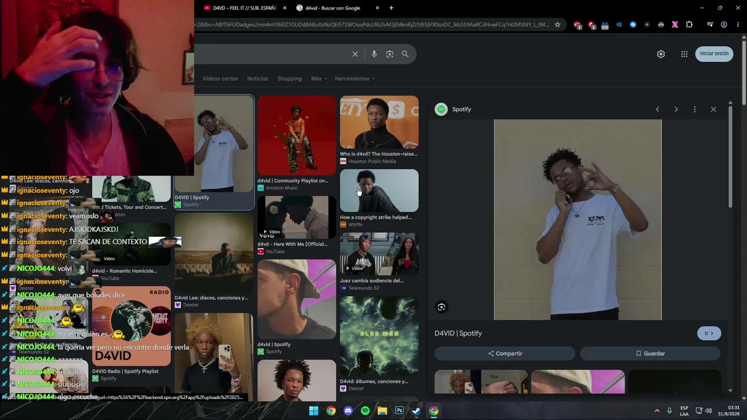Search inside the image with the Lens button
Image resolution: width=747 pixels, height=420 pixels.
point(442,307)
